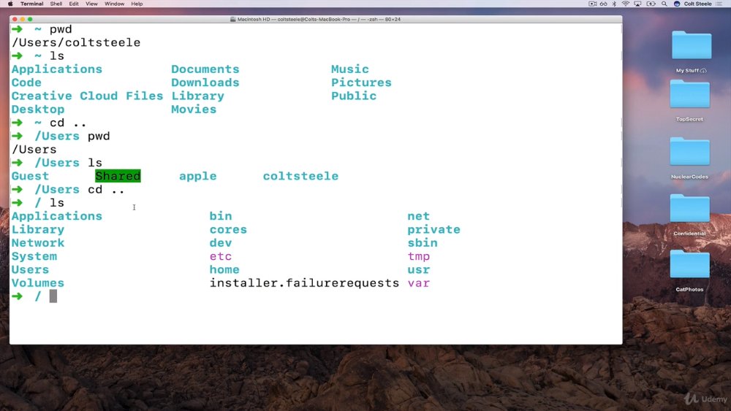
Task: Zoom the Terminal window with green button
Action: pyautogui.click(x=30, y=19)
